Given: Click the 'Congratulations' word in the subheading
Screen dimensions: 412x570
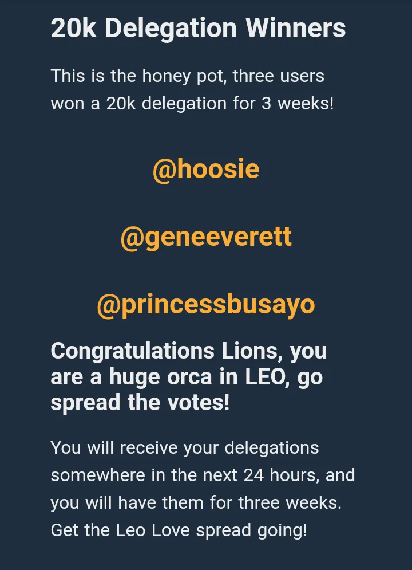Looking at the screenshot, I should click(x=133, y=352).
